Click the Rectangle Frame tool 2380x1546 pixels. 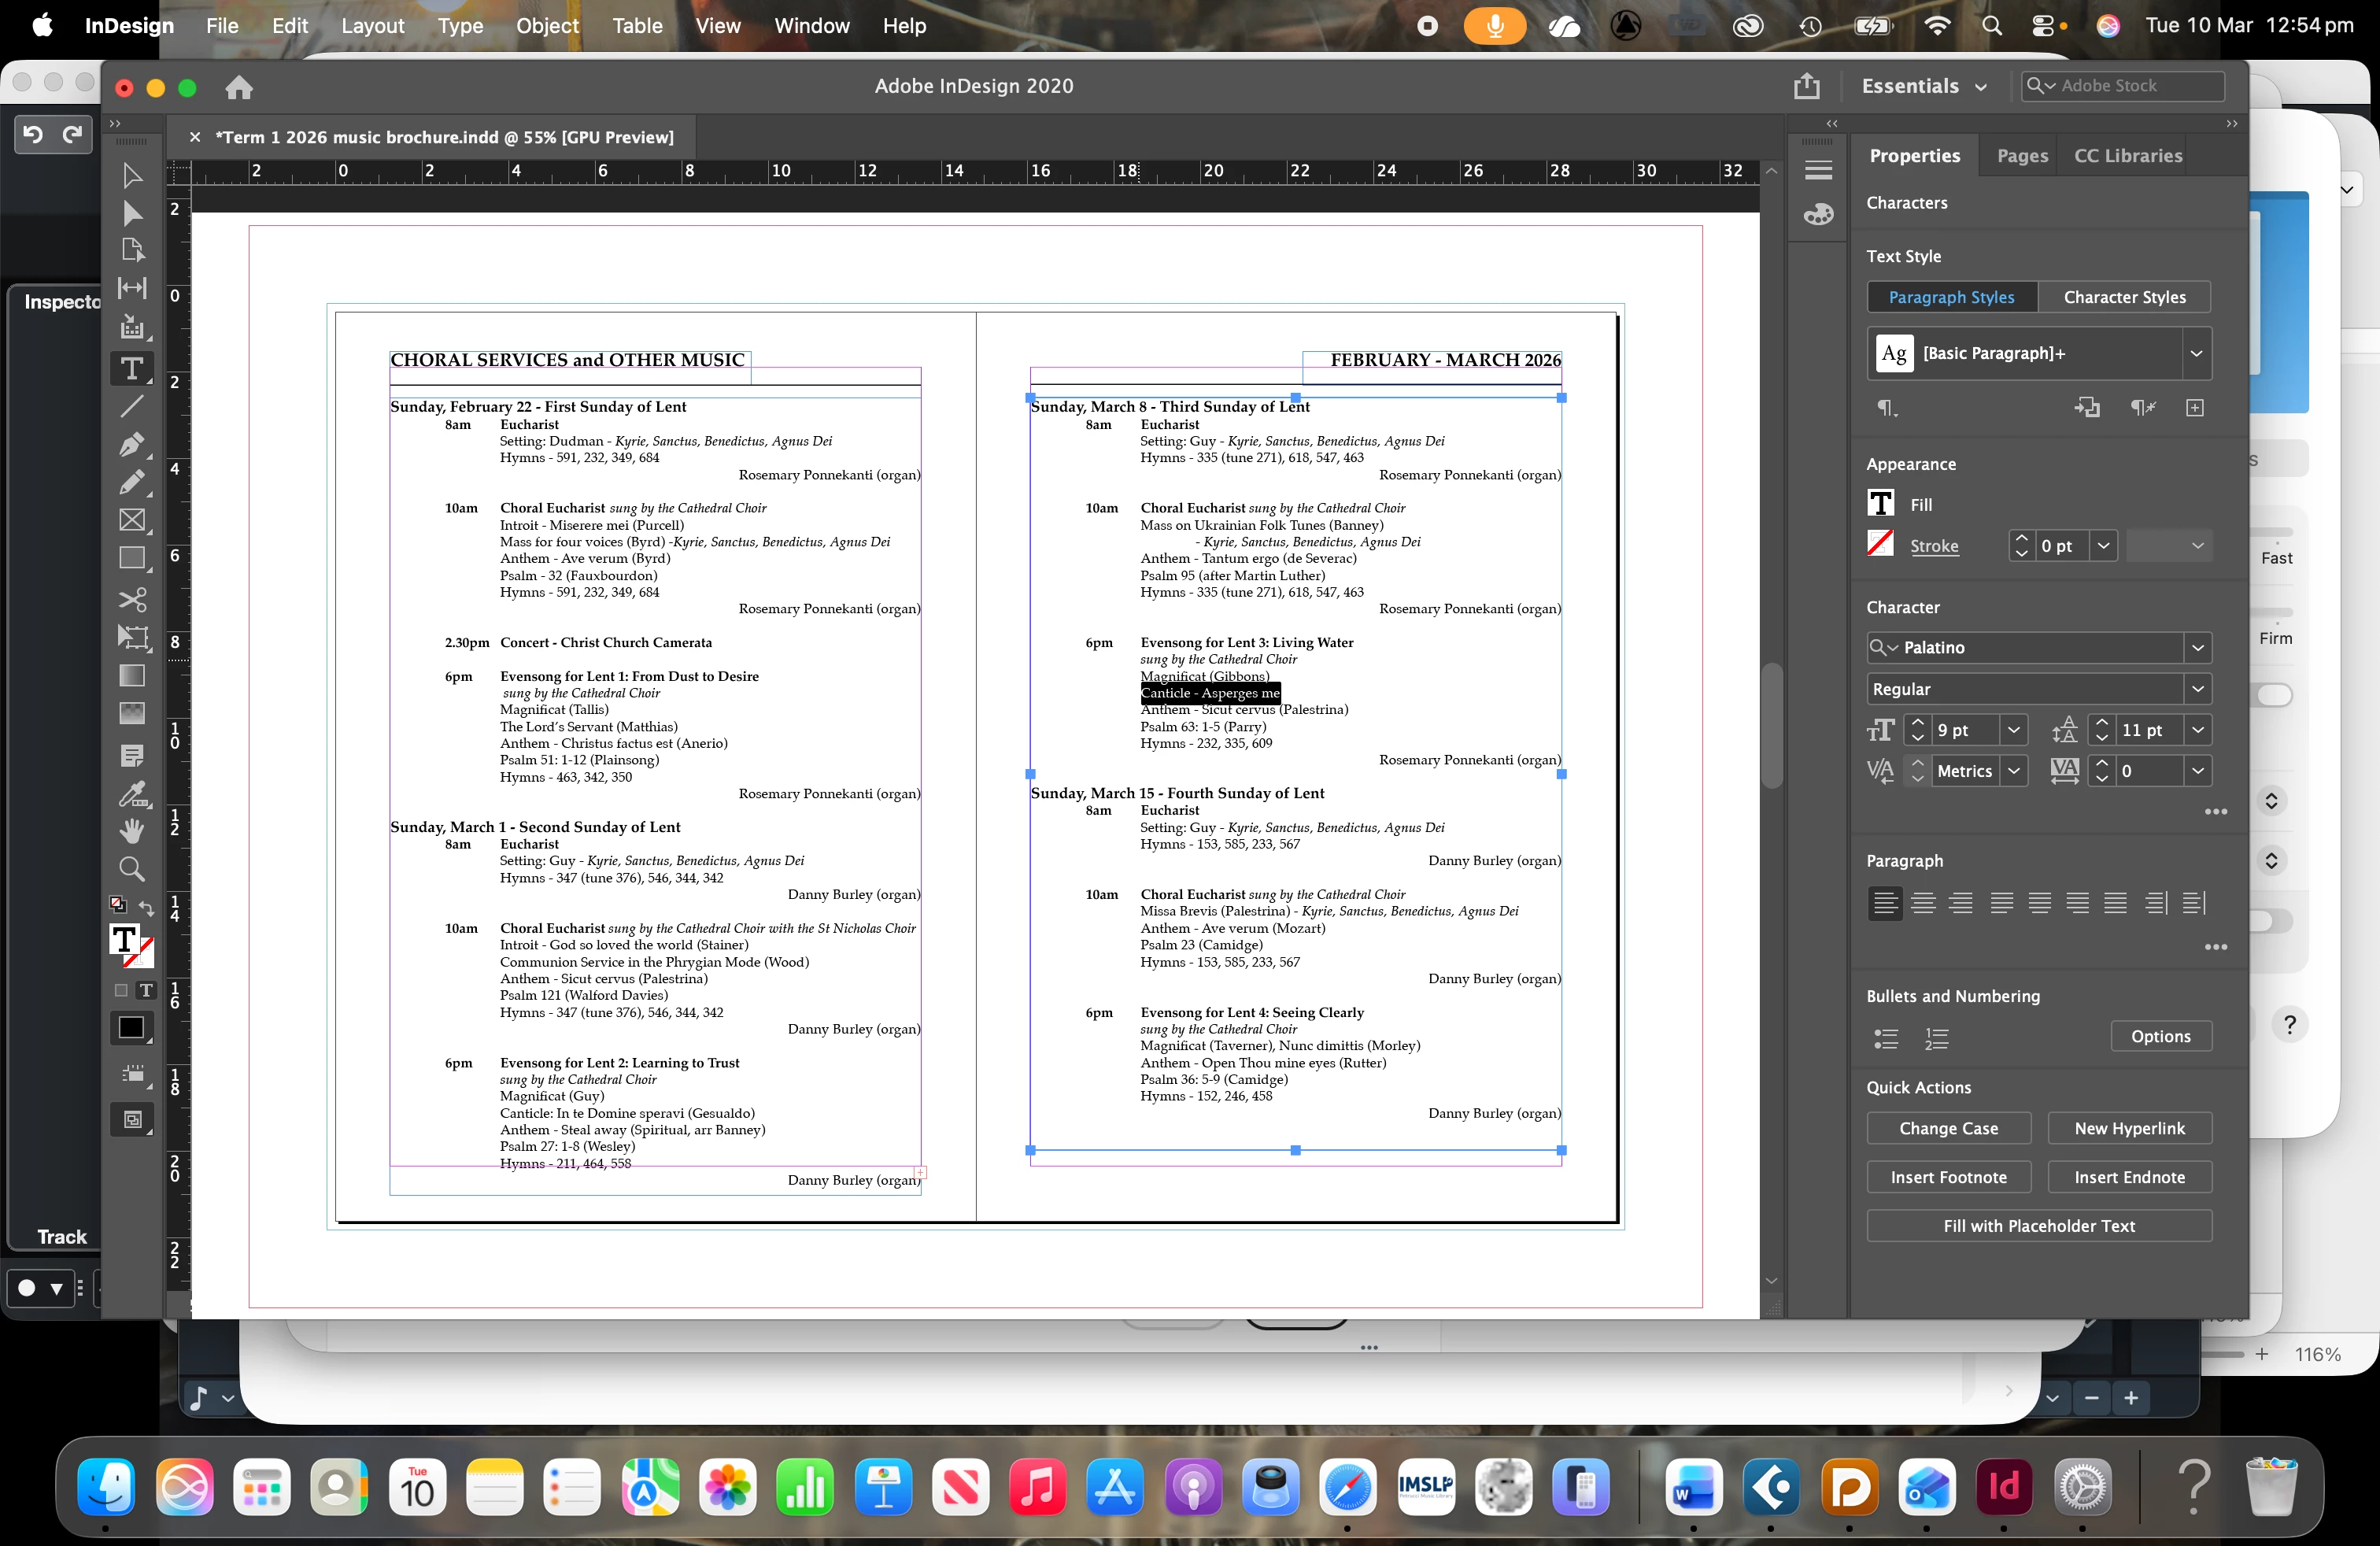pyautogui.click(x=131, y=520)
